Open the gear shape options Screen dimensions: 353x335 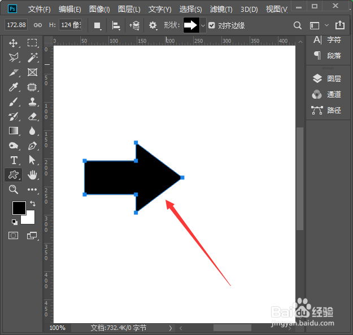[153, 25]
